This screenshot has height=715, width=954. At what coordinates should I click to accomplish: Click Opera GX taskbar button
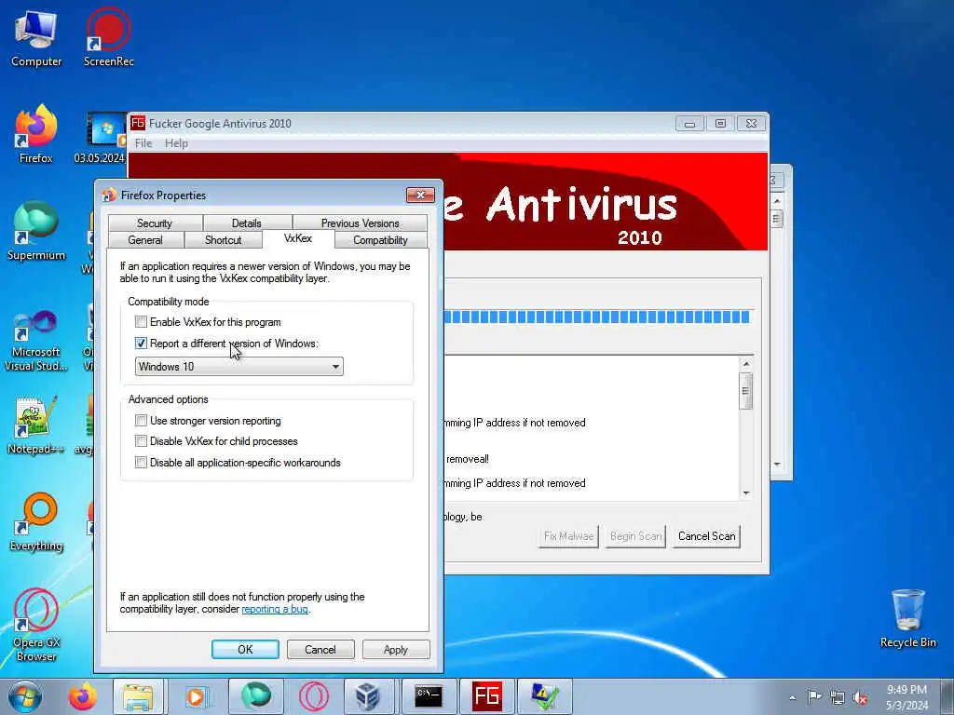point(314,696)
